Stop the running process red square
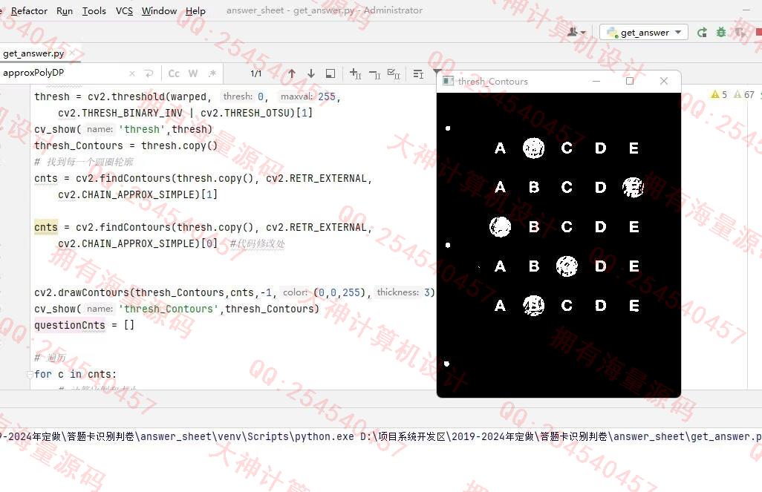762x492 pixels. (758, 32)
